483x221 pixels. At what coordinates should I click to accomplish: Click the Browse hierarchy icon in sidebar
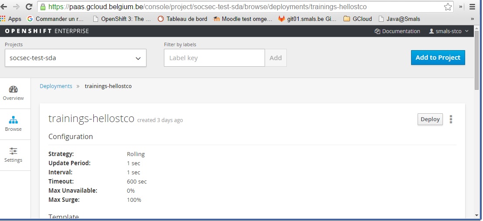13,120
